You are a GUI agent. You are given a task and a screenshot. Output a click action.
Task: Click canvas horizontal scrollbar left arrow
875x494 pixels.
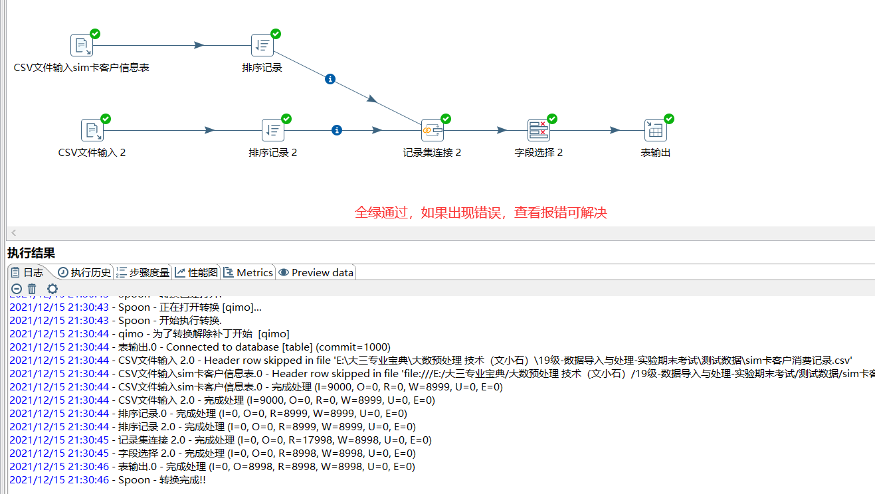(x=13, y=233)
